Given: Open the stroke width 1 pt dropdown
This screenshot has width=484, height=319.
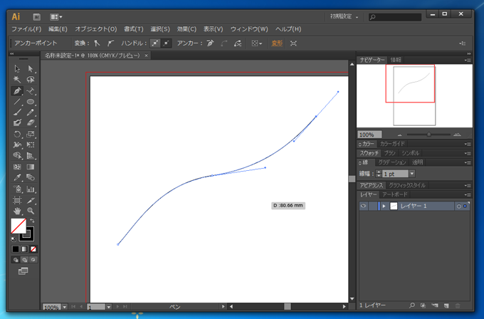Looking at the screenshot, I should [x=412, y=174].
